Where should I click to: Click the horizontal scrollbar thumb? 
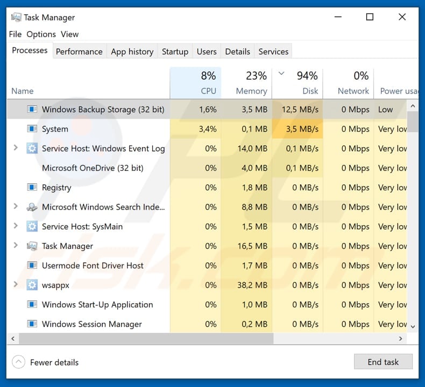coord(146,338)
